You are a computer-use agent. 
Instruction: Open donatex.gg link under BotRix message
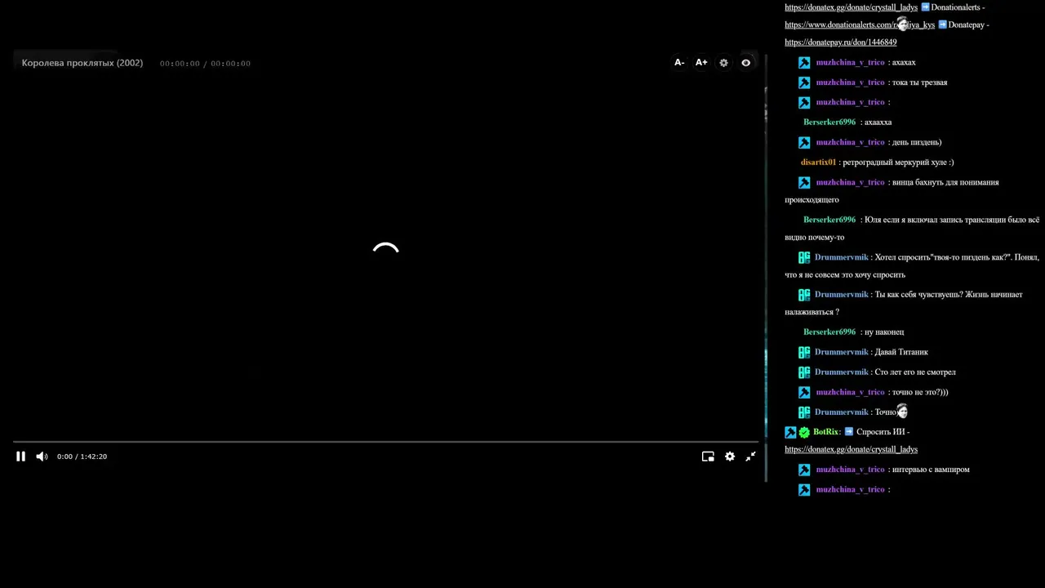point(851,449)
